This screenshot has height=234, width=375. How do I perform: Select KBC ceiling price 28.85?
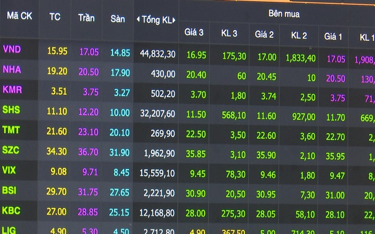[88, 212]
